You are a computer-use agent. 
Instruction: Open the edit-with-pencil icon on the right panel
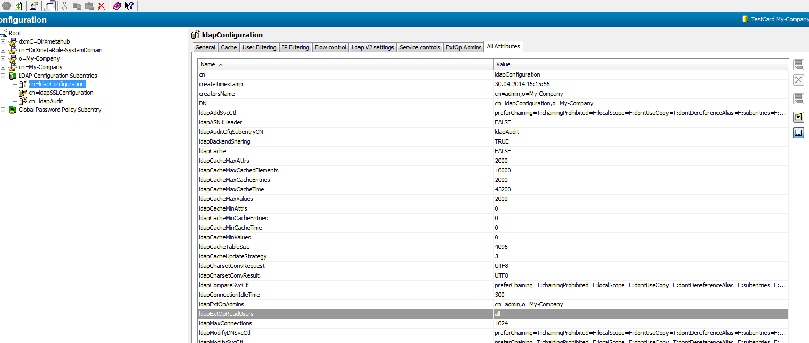[x=798, y=117]
